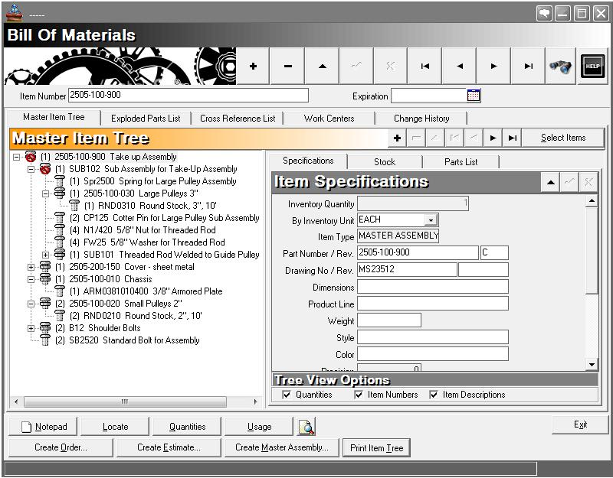Open By Inventory Unit dropdown
The width and height of the screenshot is (613, 478).
[431, 220]
